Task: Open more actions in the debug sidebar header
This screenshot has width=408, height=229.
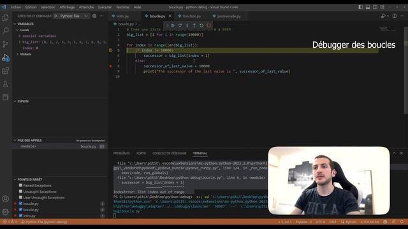Action: click(x=102, y=16)
